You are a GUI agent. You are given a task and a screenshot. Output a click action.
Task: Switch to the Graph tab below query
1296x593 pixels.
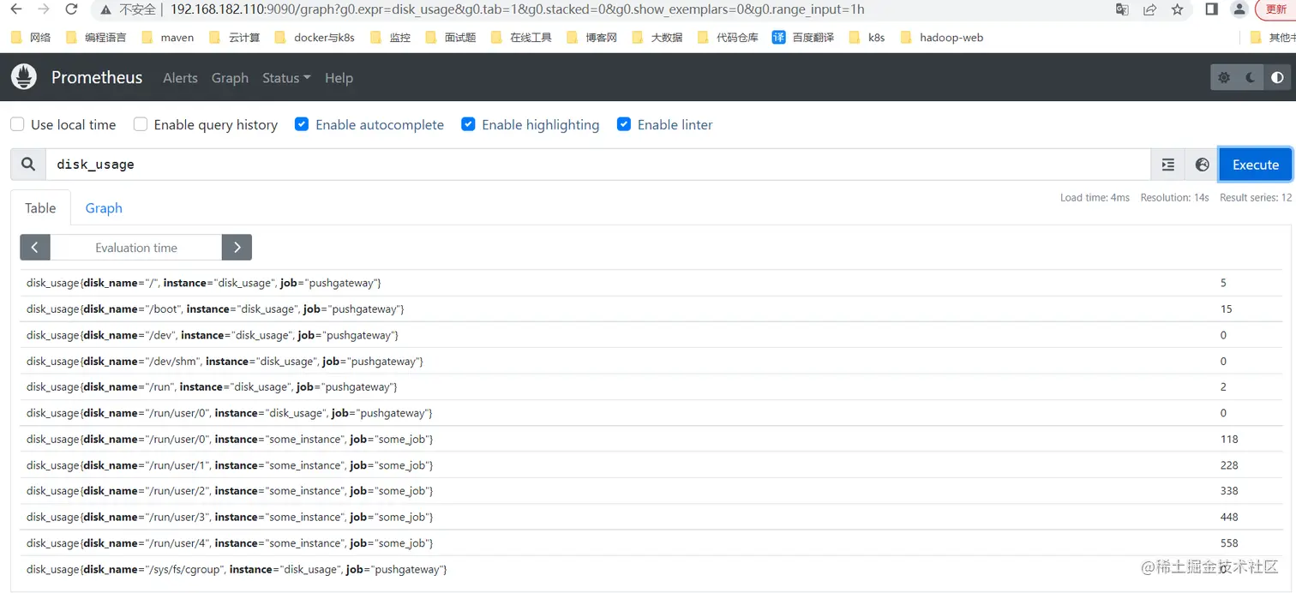point(104,208)
